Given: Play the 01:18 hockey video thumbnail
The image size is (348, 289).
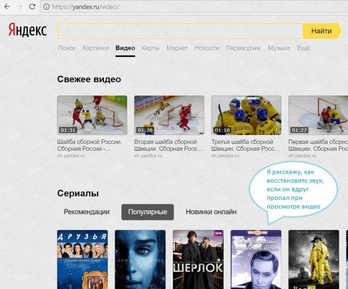Looking at the screenshot, I should [246, 115].
